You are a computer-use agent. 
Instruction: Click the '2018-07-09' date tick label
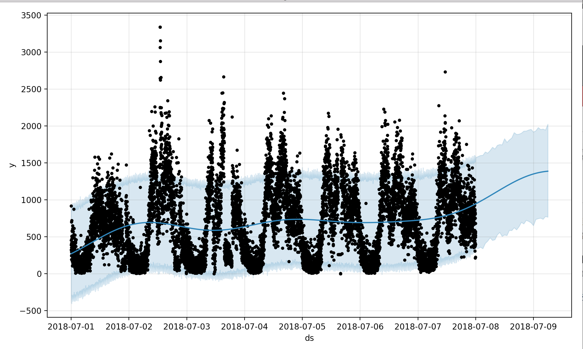(533, 327)
